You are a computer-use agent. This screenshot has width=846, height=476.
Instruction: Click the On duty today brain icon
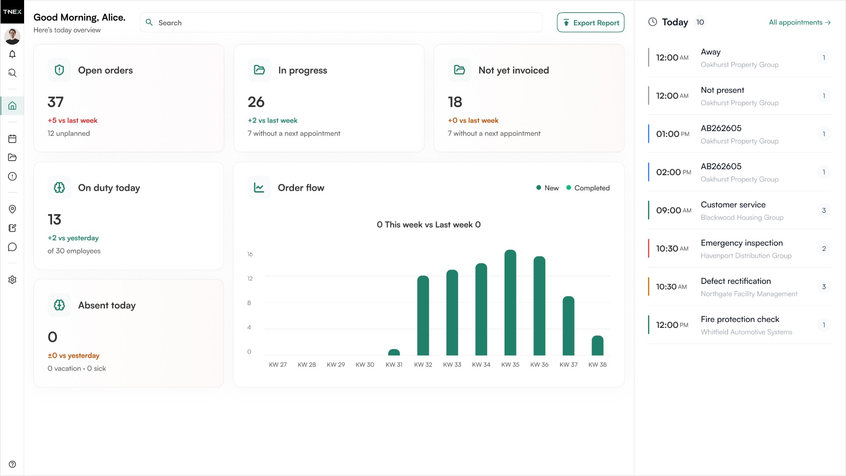tap(59, 187)
